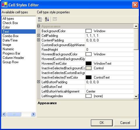Edit the CellPadding value 1, 1, 1, 1
Image resolution: width=140 pixels, height=130 pixels.
tap(110, 36)
